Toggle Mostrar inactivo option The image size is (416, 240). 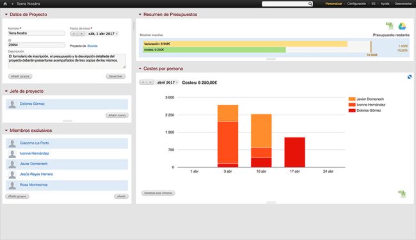coord(152,35)
